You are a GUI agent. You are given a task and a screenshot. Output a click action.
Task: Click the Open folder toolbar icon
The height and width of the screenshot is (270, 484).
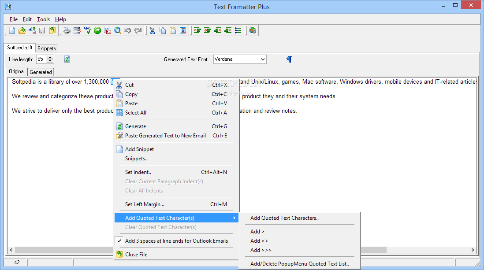tap(22, 30)
